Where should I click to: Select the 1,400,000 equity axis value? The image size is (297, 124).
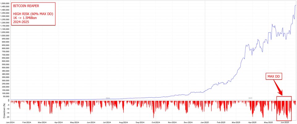(5, 10)
